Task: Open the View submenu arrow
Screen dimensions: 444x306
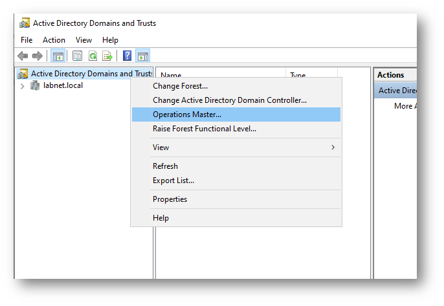Action: 333,148
